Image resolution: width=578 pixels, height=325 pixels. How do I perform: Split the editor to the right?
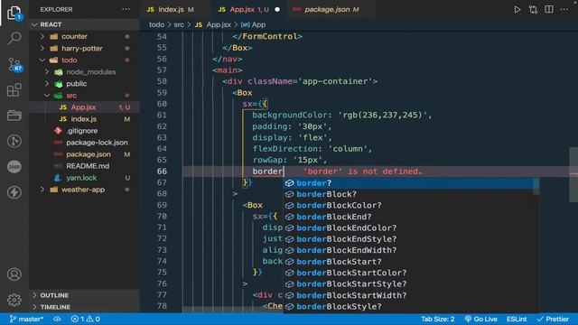(x=549, y=9)
